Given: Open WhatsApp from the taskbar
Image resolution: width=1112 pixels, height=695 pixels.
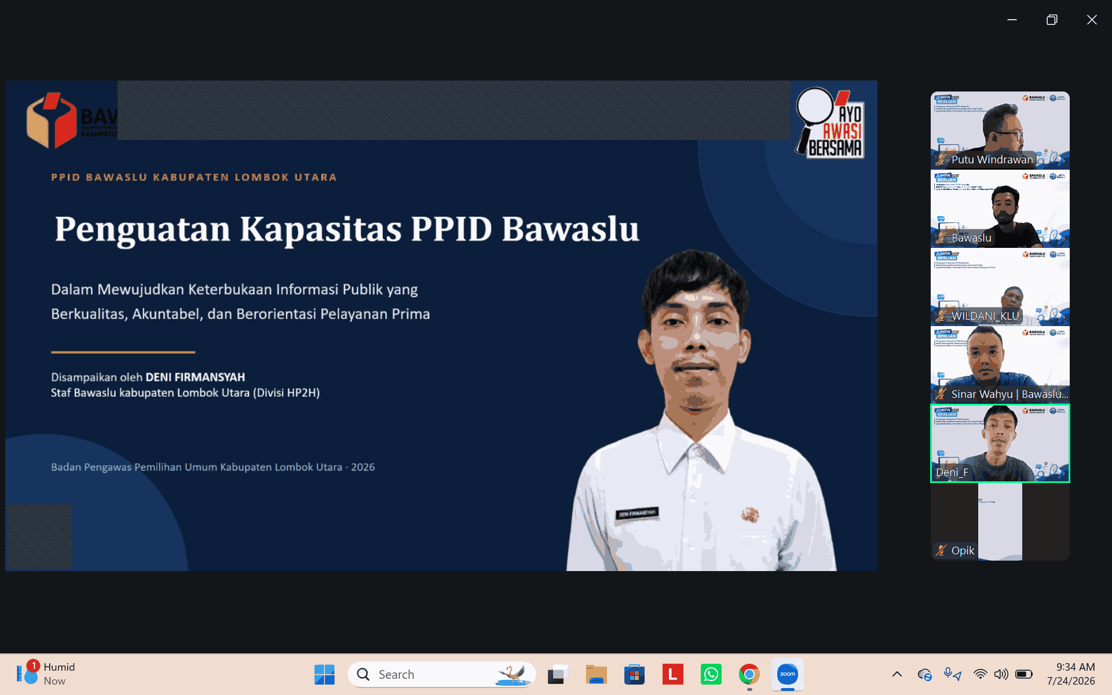Looking at the screenshot, I should (x=711, y=674).
